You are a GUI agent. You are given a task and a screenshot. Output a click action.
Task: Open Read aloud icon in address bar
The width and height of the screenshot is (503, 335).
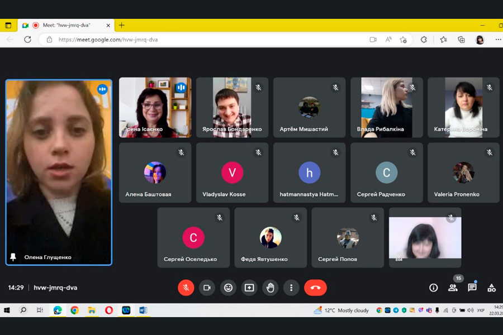point(388,40)
